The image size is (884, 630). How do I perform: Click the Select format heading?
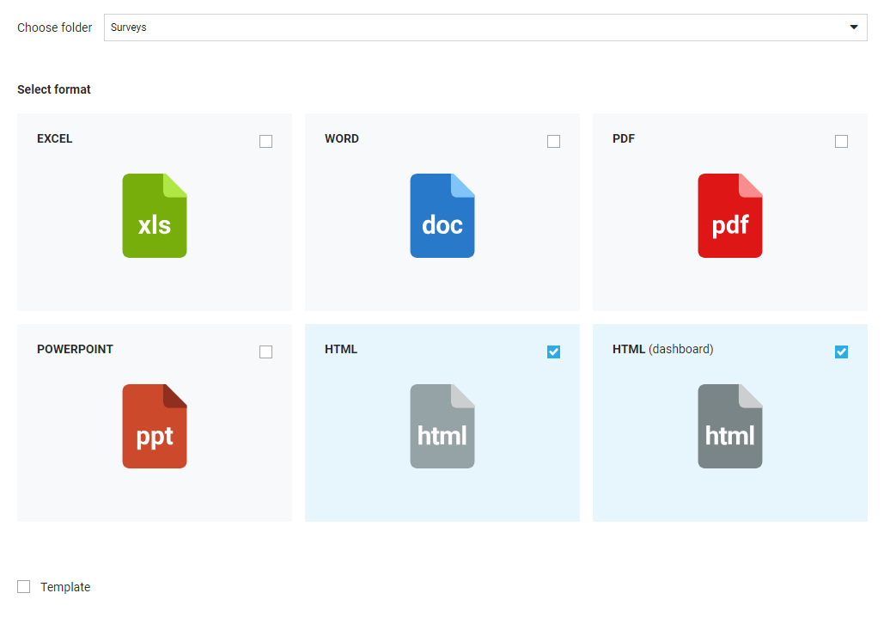(x=54, y=89)
